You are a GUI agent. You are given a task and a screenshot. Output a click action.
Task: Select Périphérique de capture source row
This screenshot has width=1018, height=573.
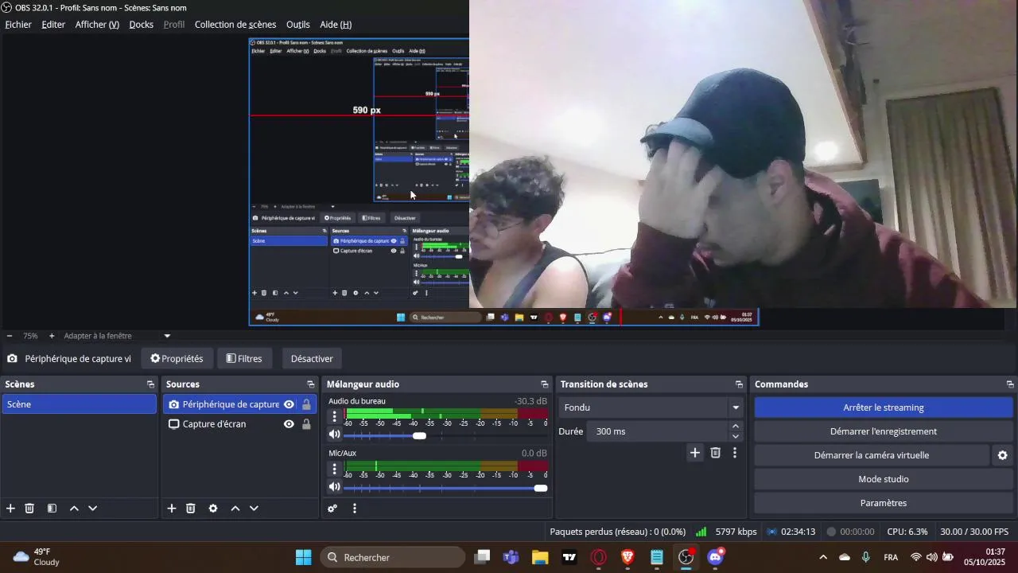click(x=239, y=404)
